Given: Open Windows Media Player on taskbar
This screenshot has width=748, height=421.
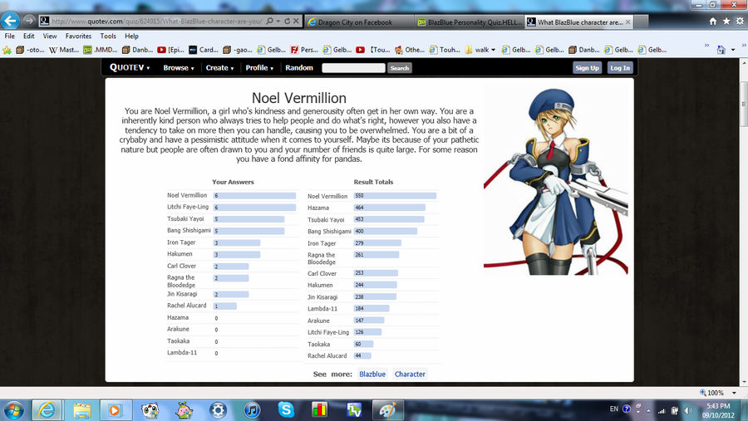Looking at the screenshot, I should click(115, 410).
